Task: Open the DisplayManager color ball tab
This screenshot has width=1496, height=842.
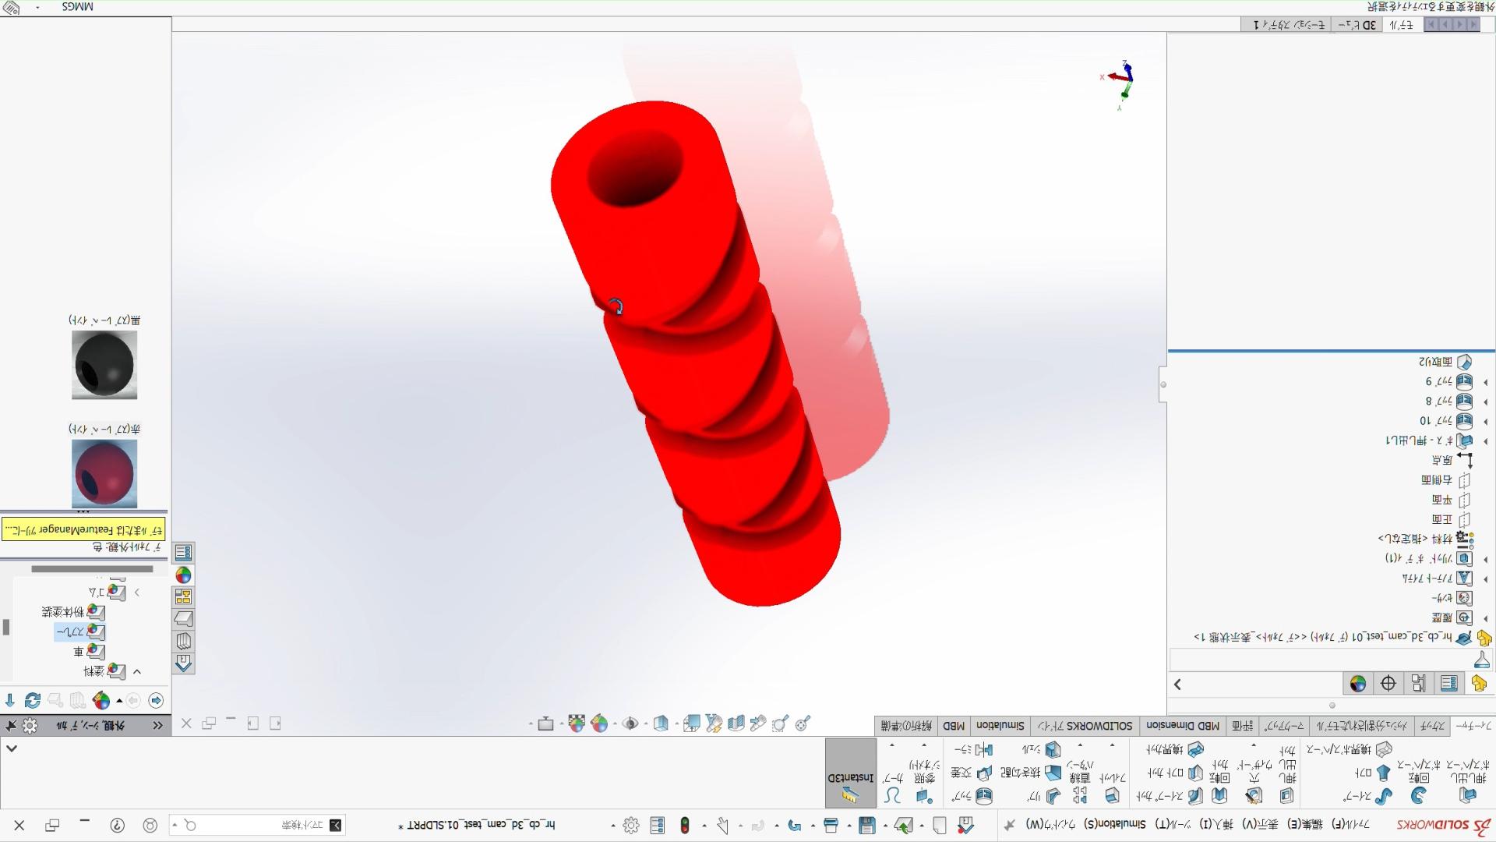Action: point(1357,684)
